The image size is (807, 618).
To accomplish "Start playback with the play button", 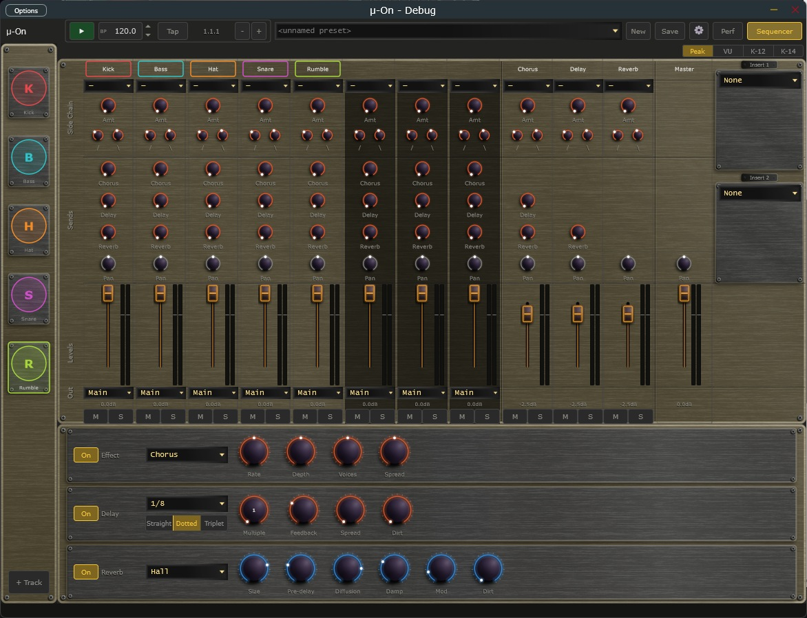I will [81, 31].
